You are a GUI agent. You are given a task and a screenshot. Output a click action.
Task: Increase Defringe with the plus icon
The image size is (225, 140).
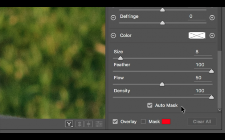212,18
